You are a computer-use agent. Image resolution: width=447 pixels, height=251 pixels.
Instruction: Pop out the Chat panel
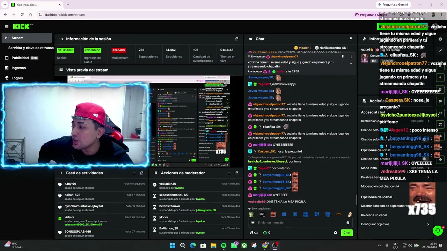point(350,39)
